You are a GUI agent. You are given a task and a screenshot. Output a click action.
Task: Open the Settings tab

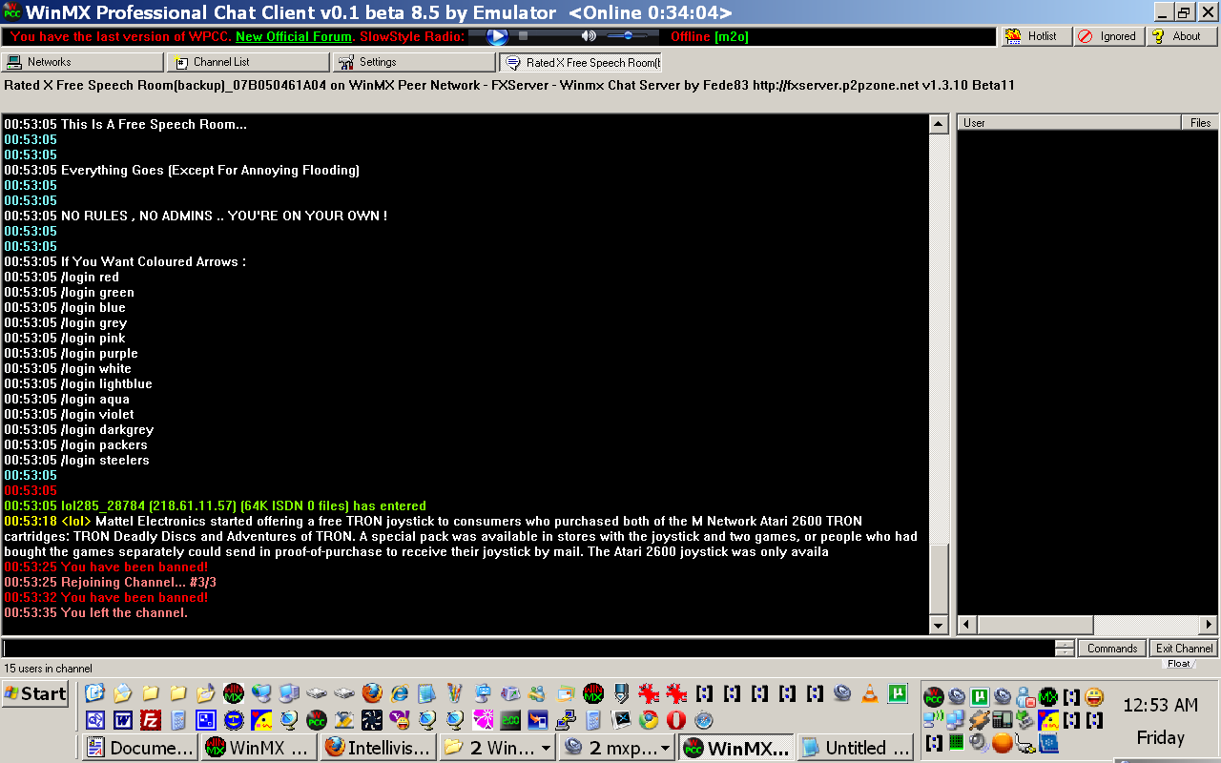[x=414, y=62]
